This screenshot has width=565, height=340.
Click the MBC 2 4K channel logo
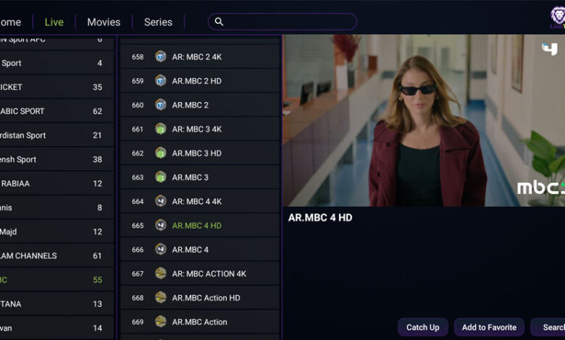(161, 56)
